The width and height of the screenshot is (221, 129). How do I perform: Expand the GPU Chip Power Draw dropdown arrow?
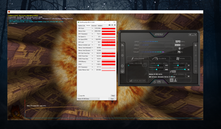point(92,53)
